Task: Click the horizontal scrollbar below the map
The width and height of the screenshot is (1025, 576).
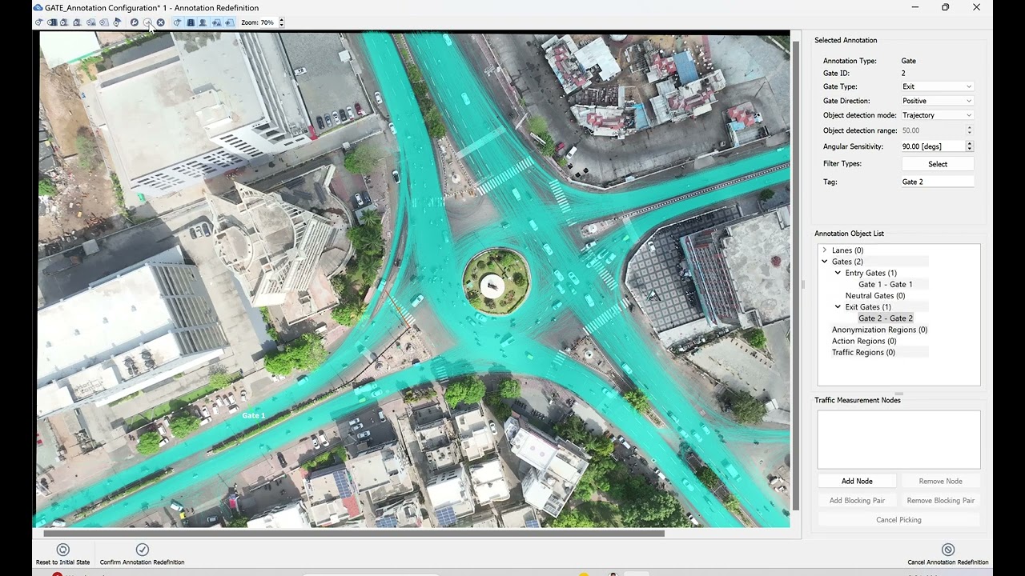Action: [353, 533]
